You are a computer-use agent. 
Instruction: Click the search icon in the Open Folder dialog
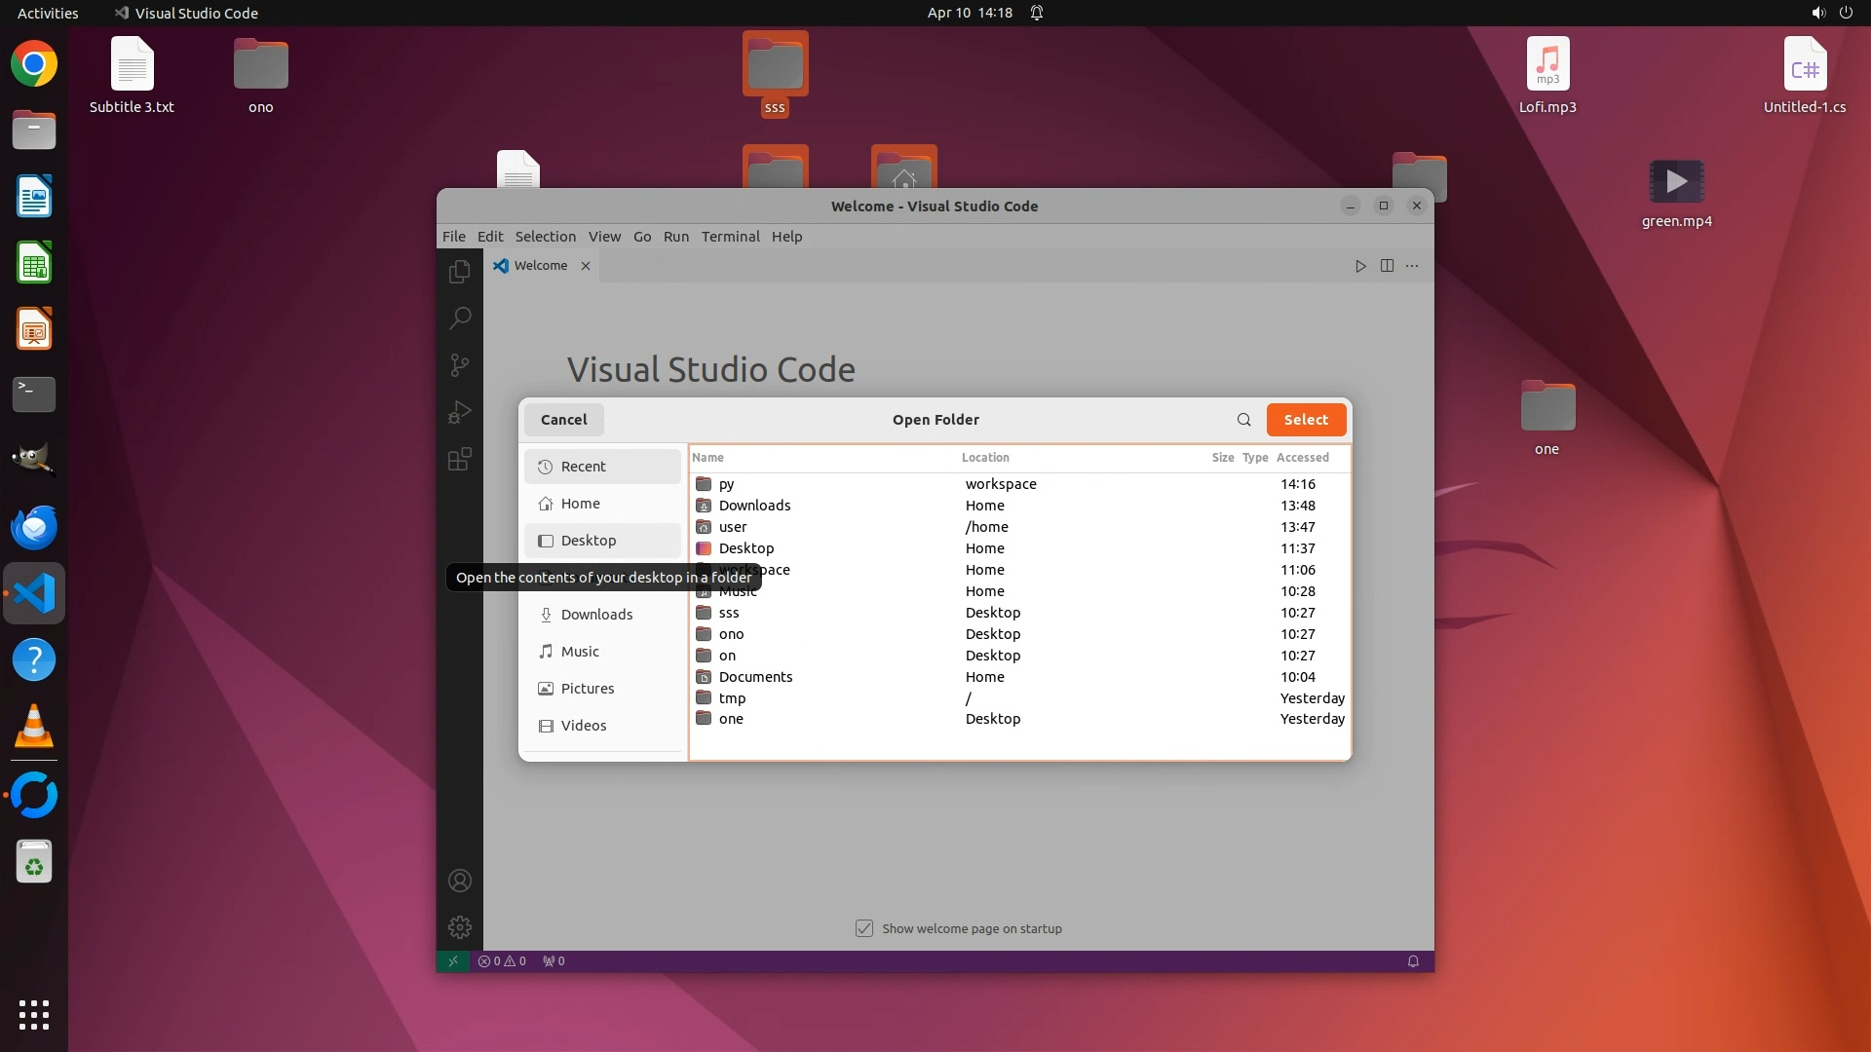1243,420
